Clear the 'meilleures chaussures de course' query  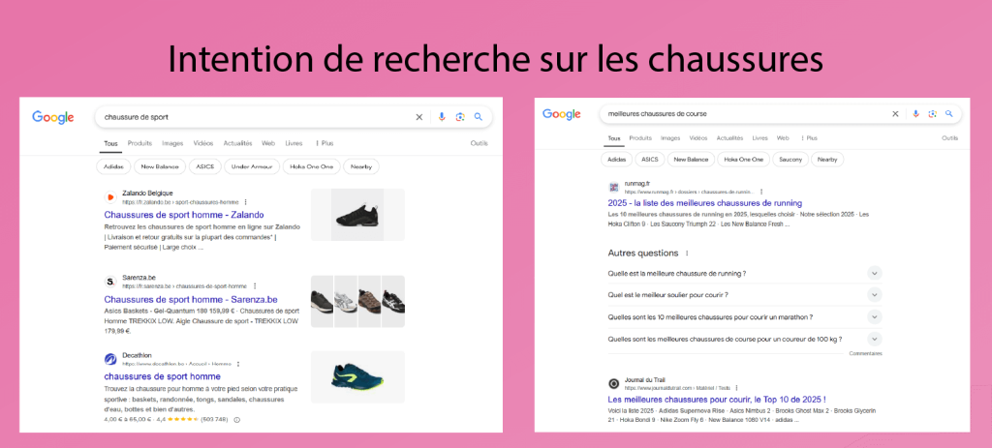[x=894, y=114]
